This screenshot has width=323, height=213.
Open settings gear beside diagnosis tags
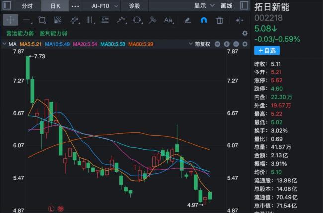coord(245,33)
